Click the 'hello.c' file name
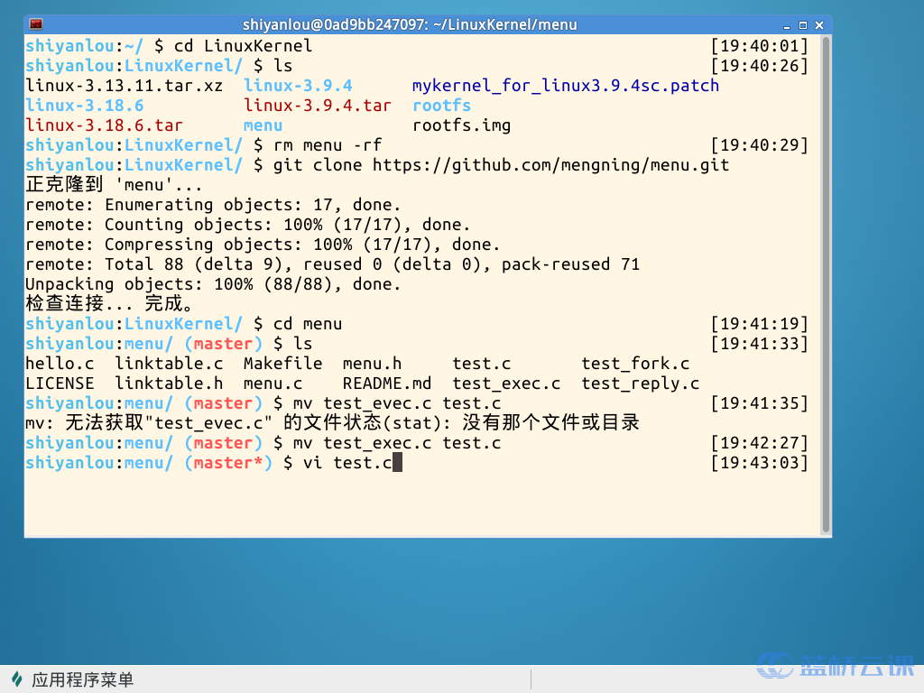 tap(60, 364)
